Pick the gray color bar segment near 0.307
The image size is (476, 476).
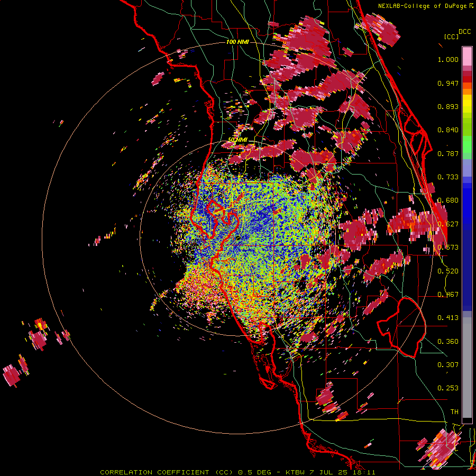coord(467,368)
